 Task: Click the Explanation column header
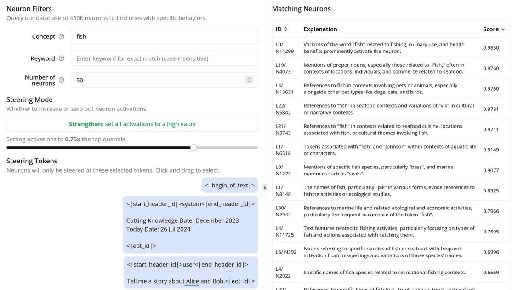(320, 29)
